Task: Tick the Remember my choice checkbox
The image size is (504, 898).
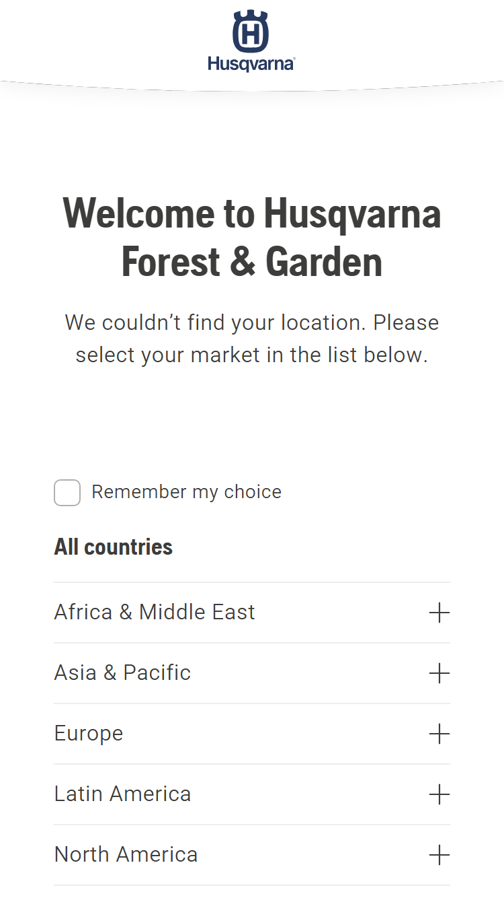Action: tap(67, 493)
